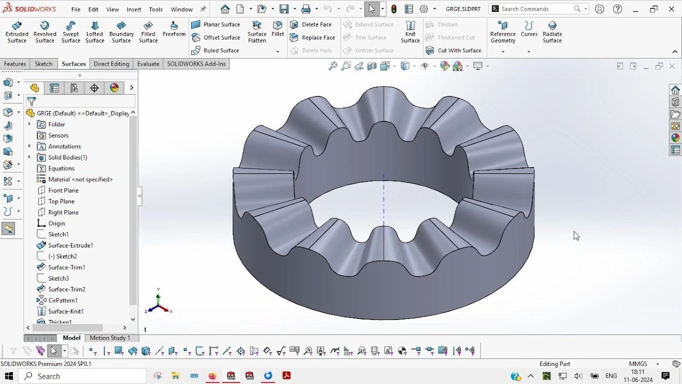
Task: Switch to the Features tab
Action: pos(15,64)
